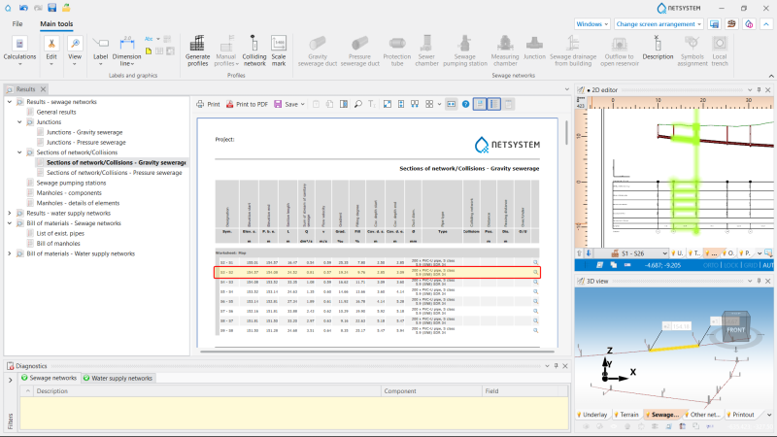The width and height of the screenshot is (777, 437).
Task: Click the undo arrow in title bar
Action: tap(23, 8)
